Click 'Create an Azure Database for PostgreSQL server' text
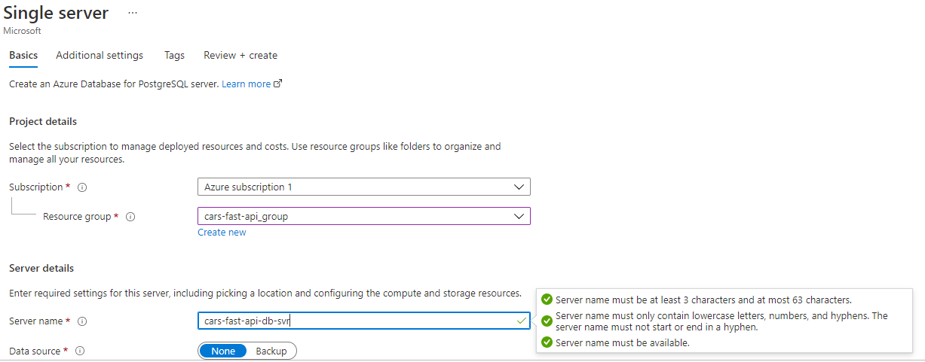Image resolution: width=925 pixels, height=362 pixels. [x=113, y=84]
